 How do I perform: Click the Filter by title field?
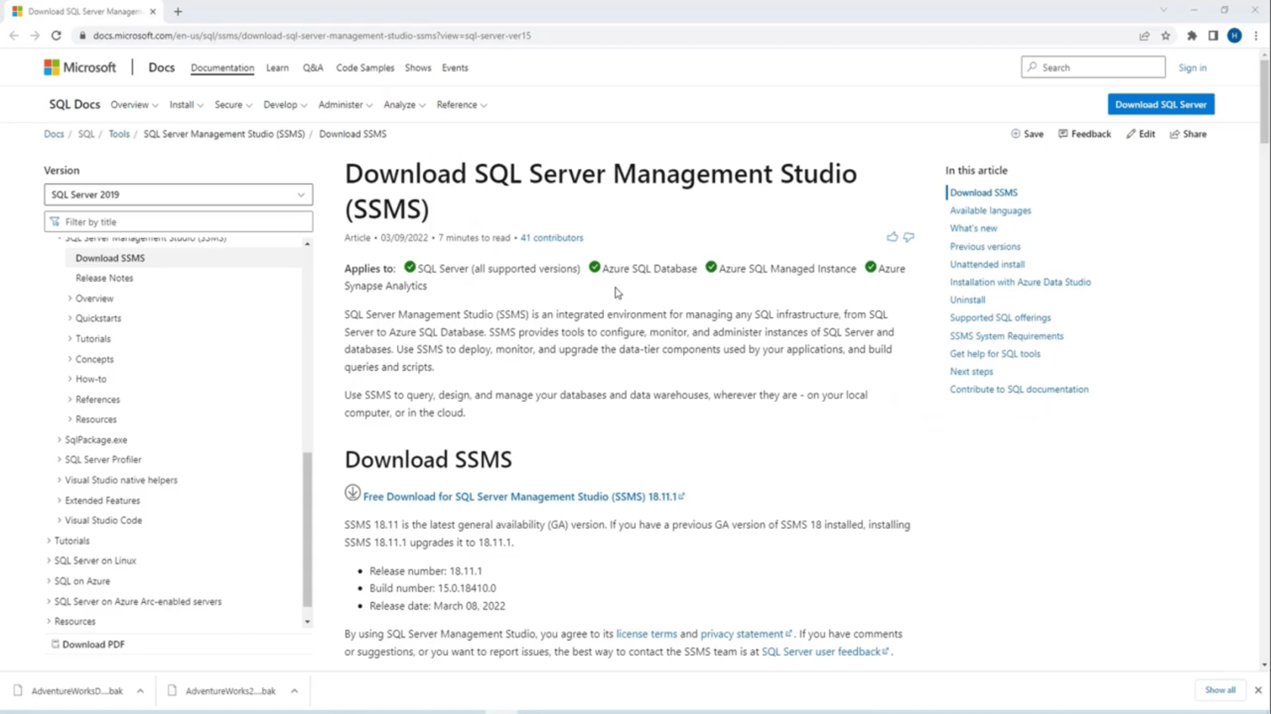(179, 221)
